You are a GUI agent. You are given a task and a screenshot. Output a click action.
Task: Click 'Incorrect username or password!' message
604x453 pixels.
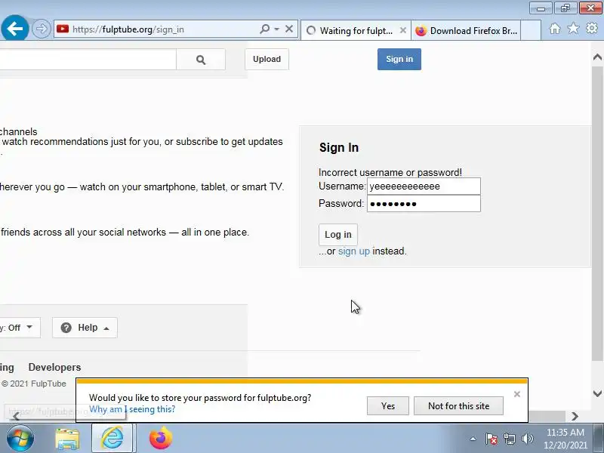point(390,172)
